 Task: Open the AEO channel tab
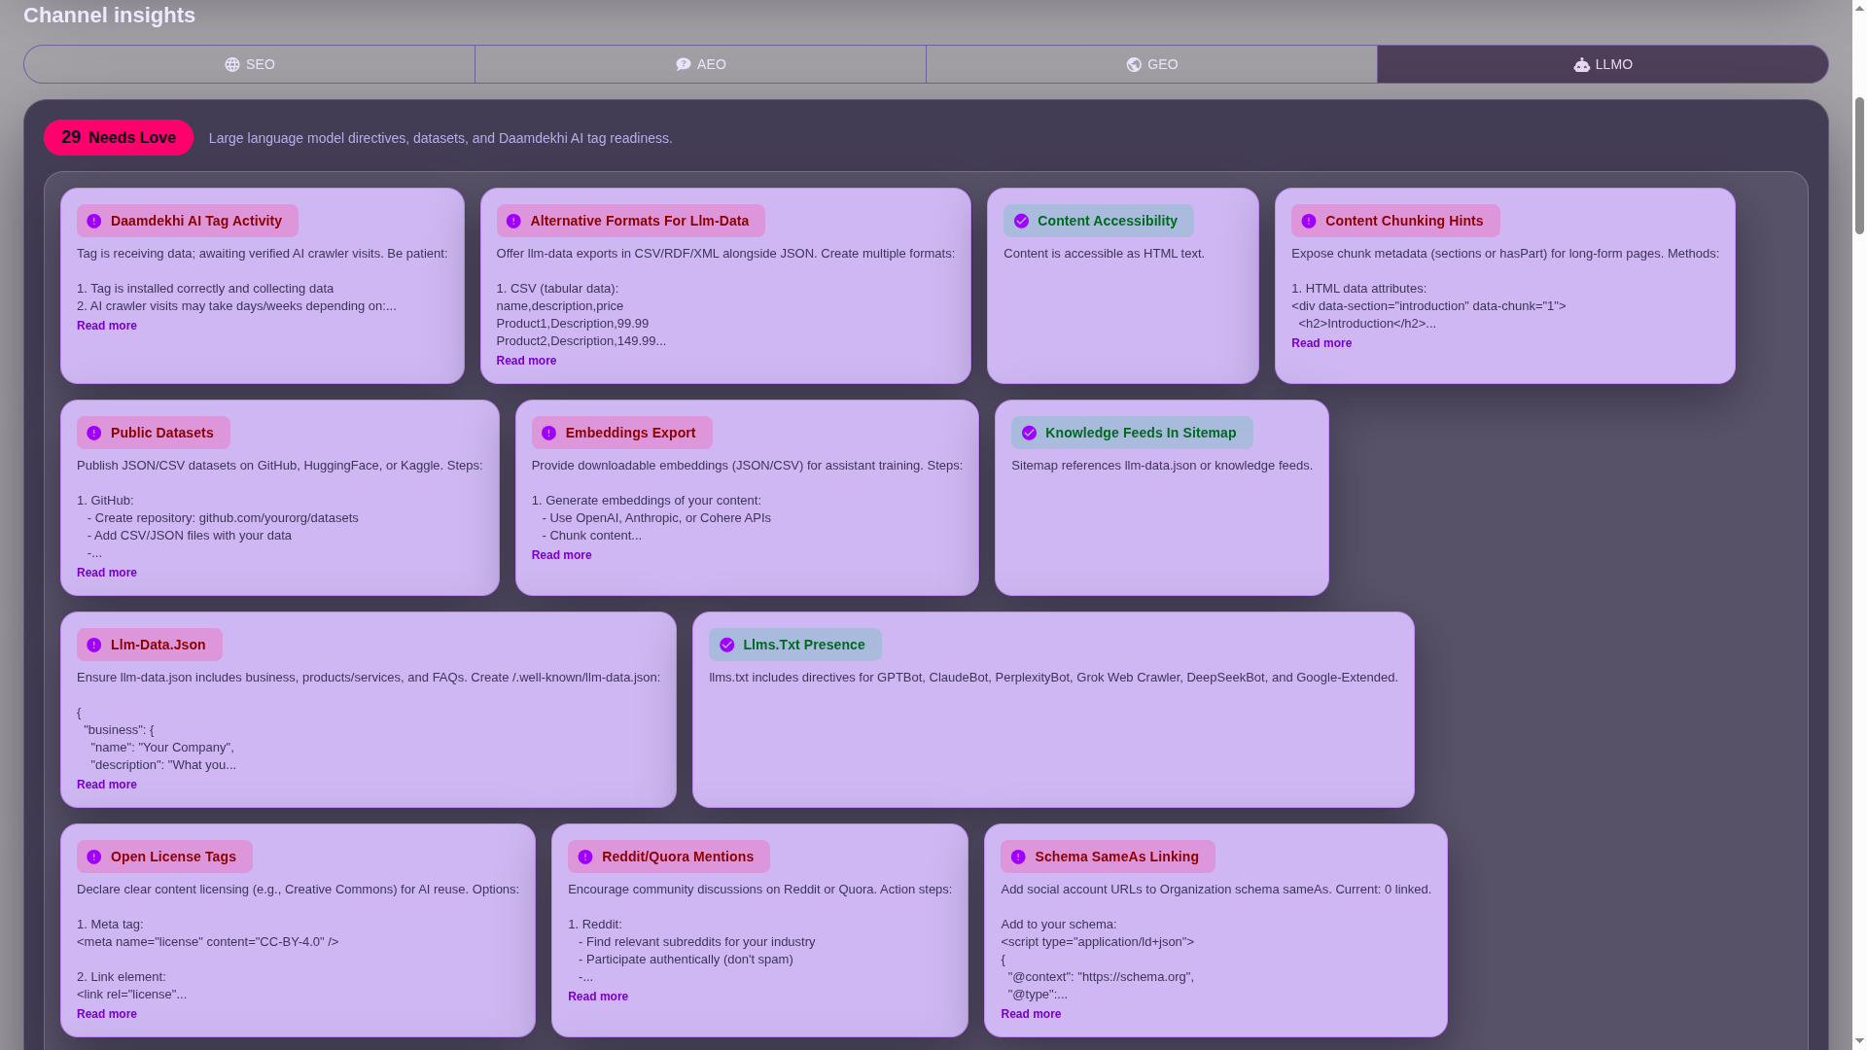(x=700, y=65)
